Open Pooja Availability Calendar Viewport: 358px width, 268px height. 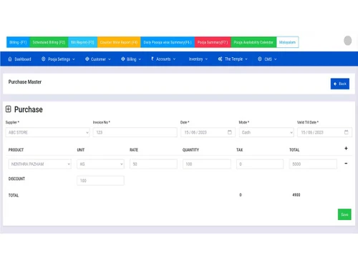(253, 42)
